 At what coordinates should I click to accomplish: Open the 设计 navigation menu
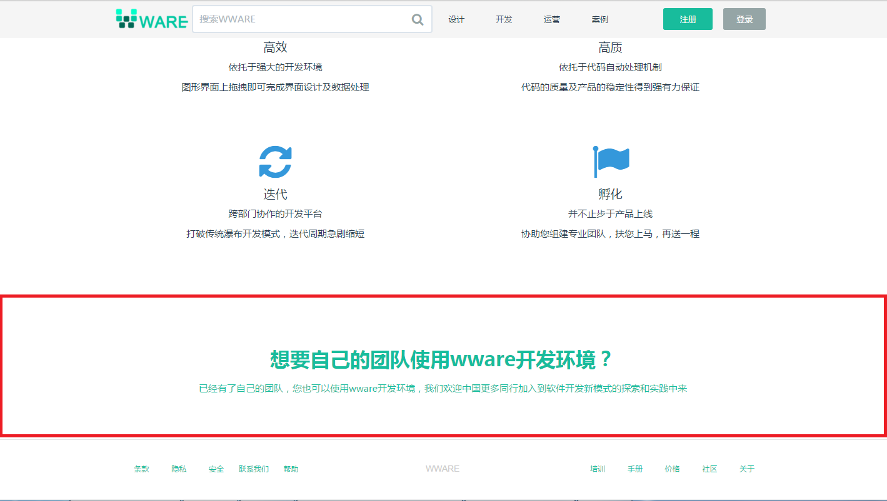click(456, 19)
